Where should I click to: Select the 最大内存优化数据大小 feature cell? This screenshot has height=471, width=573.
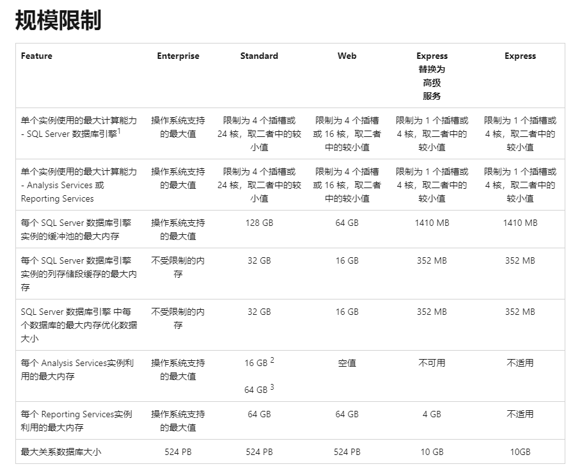coord(79,325)
